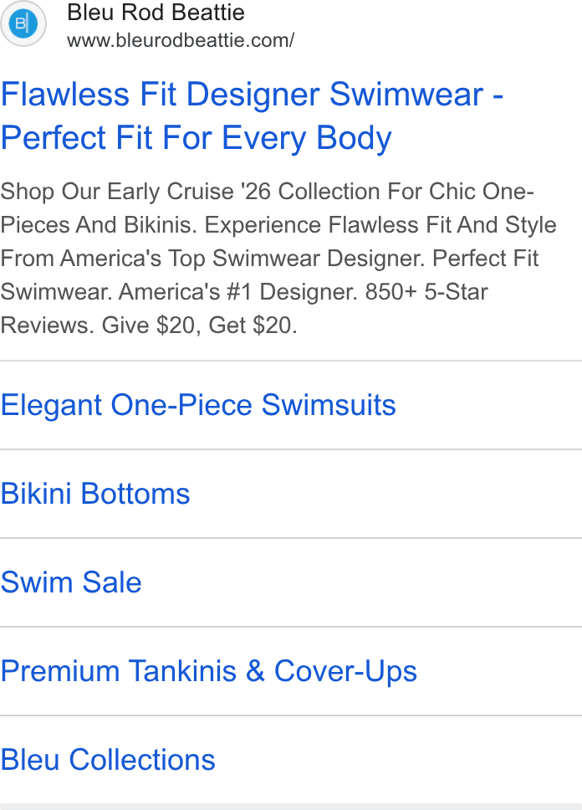Screen dimensions: 582x810
Task: Click the Bleu Rod Beattie favicon logo
Action: coord(23,23)
